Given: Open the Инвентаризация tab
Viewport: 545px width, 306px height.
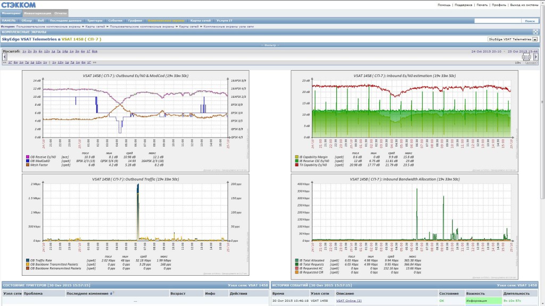Looking at the screenshot, I should tap(38, 13).
